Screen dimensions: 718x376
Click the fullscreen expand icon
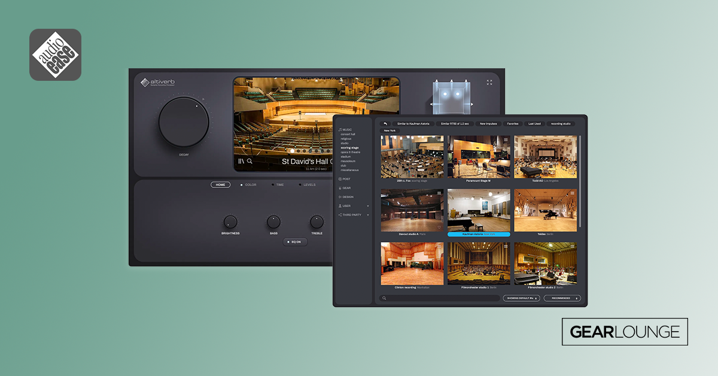click(x=489, y=83)
